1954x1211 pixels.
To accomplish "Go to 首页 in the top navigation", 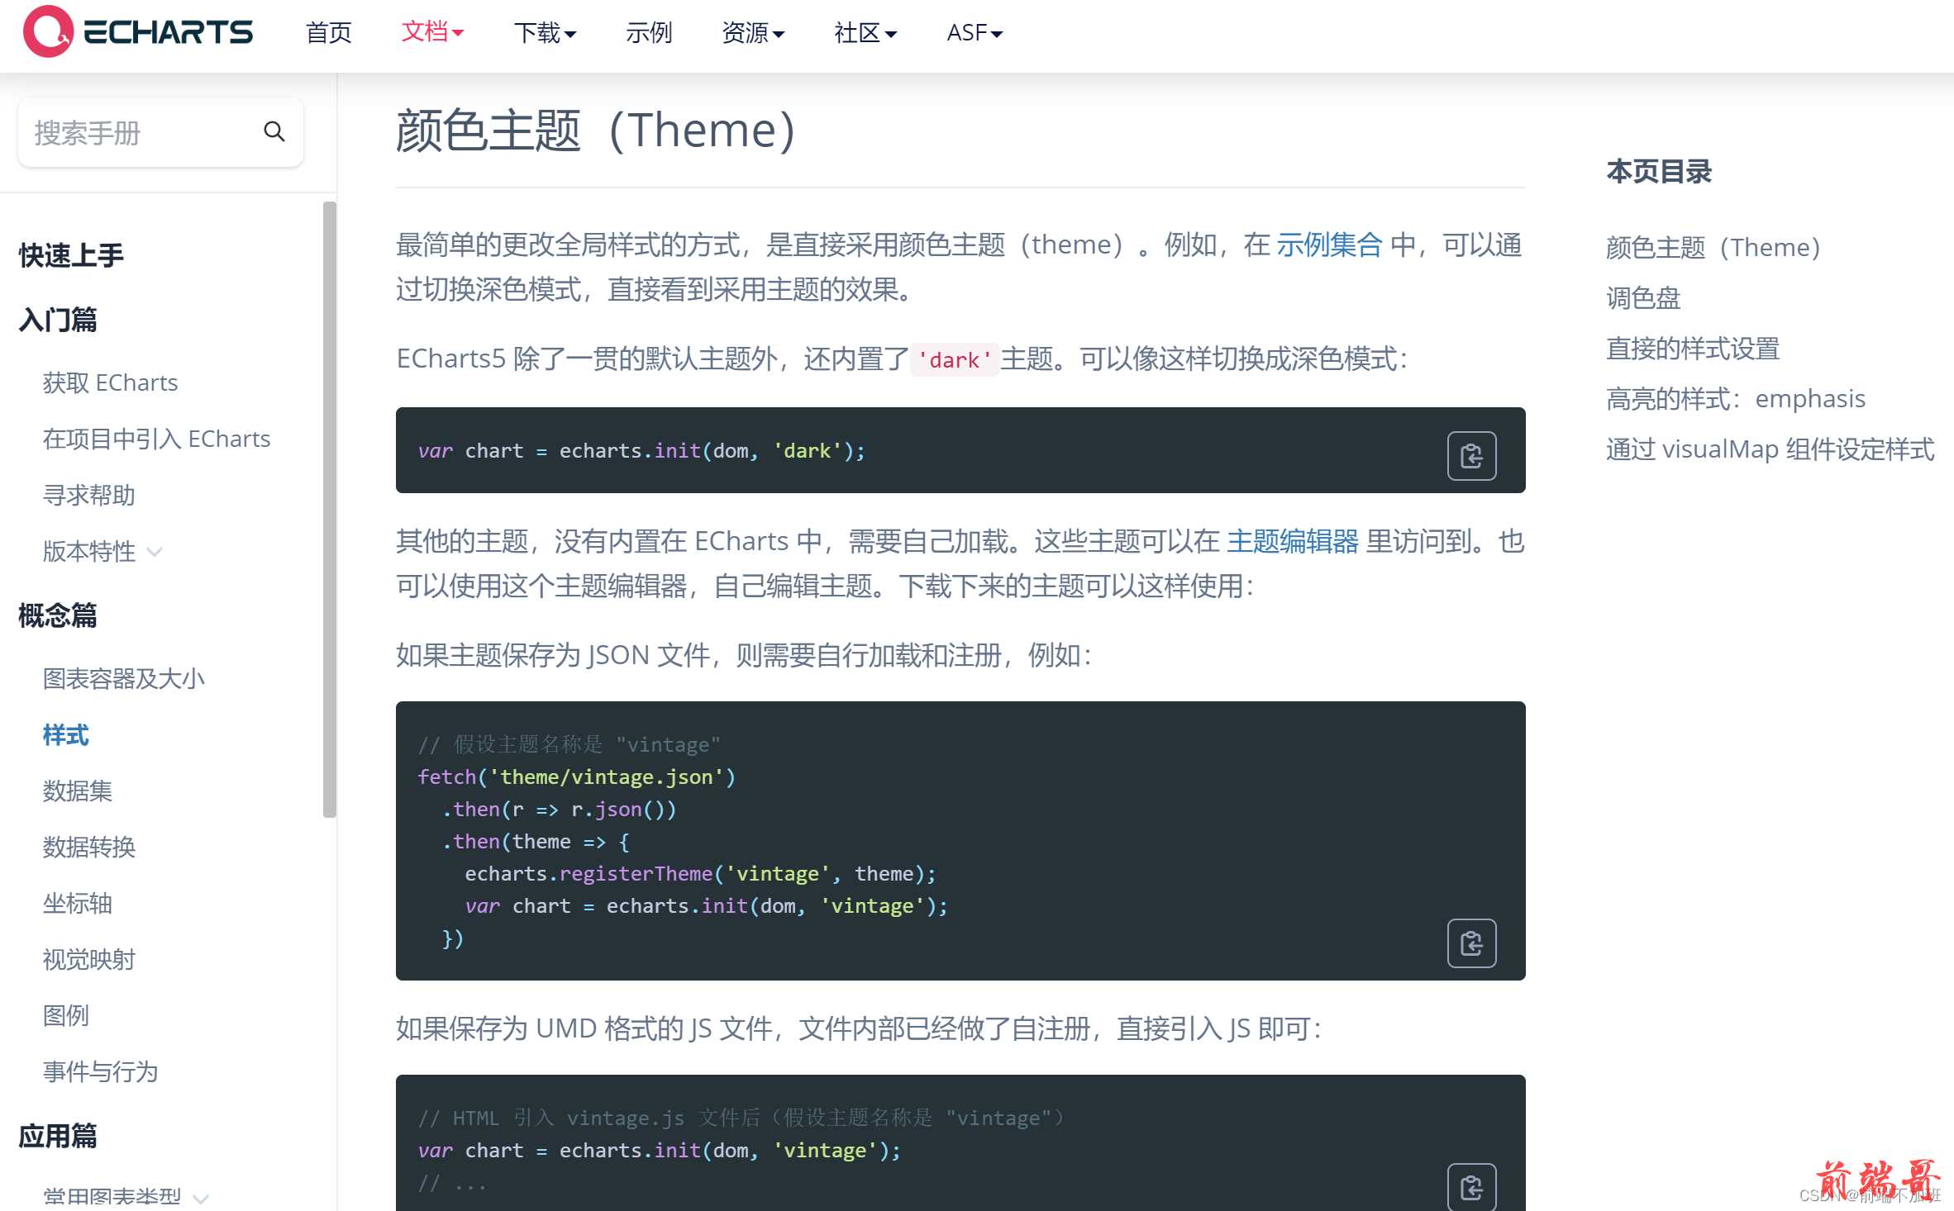I will [x=329, y=32].
